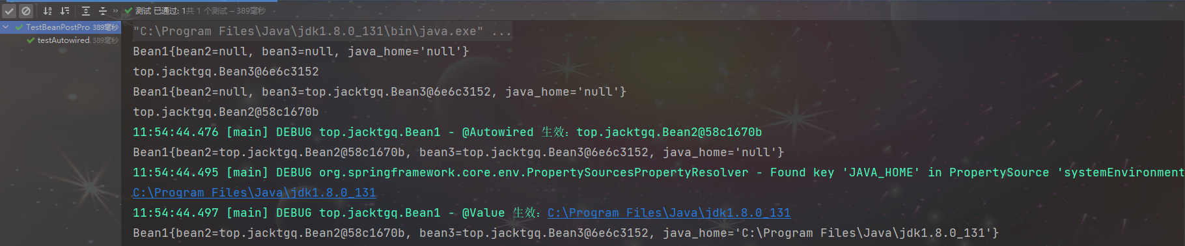
Task: Collapse all test tree nodes
Action: [x=102, y=11]
